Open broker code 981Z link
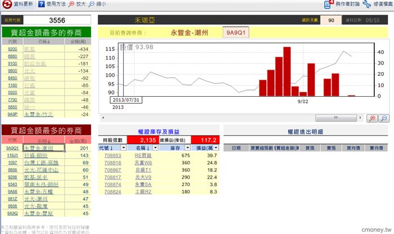 point(12,199)
